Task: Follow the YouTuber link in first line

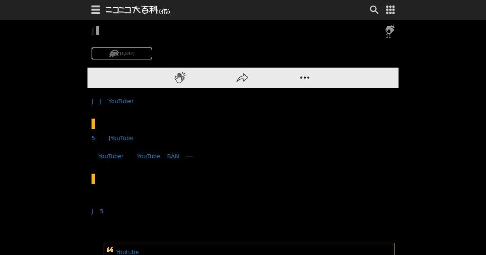Action: point(121,101)
